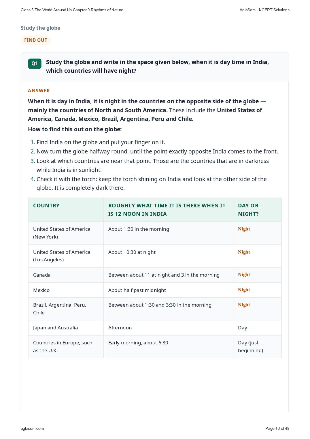Click the Q1 question badge
This screenshot has height=439, width=310.
pyautogui.click(x=35, y=64)
